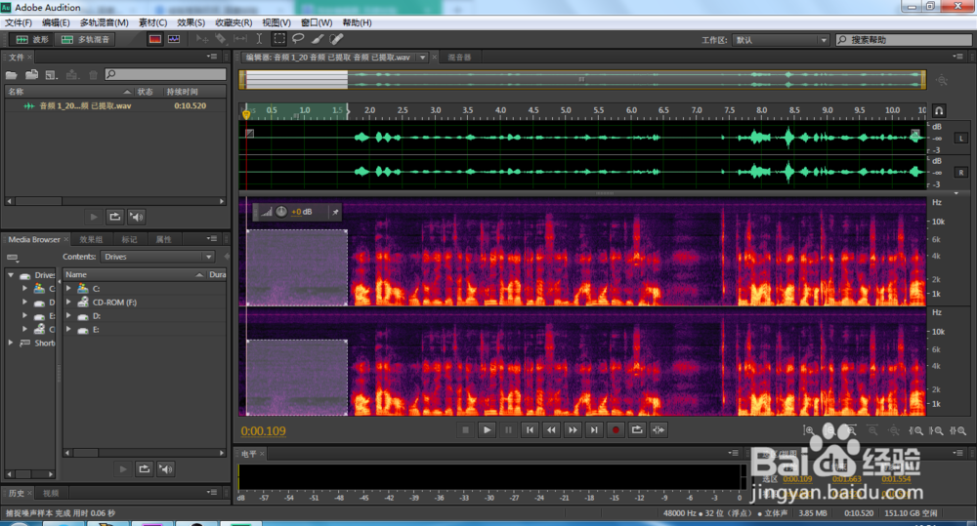Switch to the 标记 markers tab
This screenshot has width=977, height=526.
coord(129,240)
